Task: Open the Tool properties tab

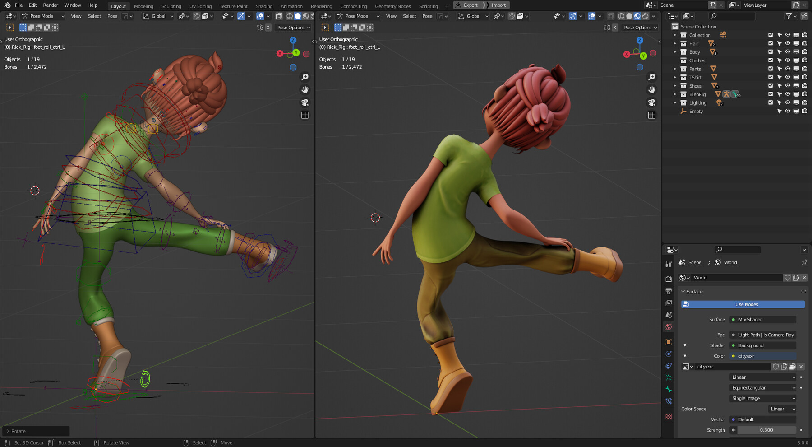Action: (669, 264)
